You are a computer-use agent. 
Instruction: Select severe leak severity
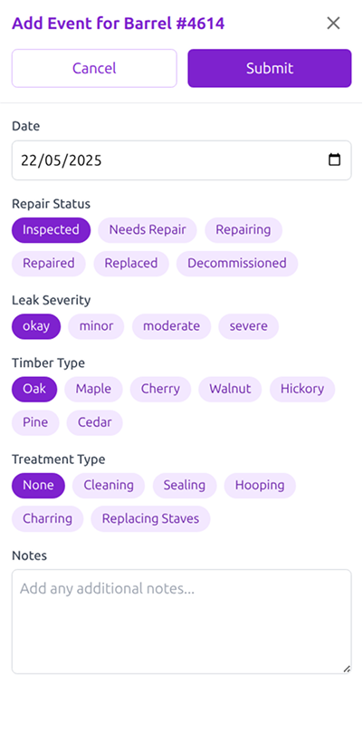pos(249,326)
